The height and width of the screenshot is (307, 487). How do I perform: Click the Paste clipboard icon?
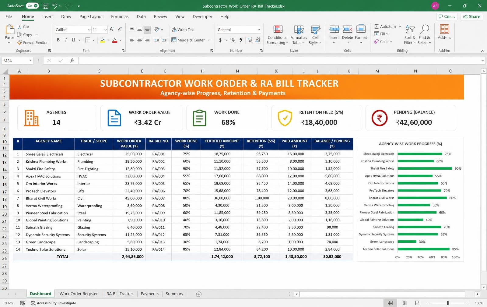[9, 30]
